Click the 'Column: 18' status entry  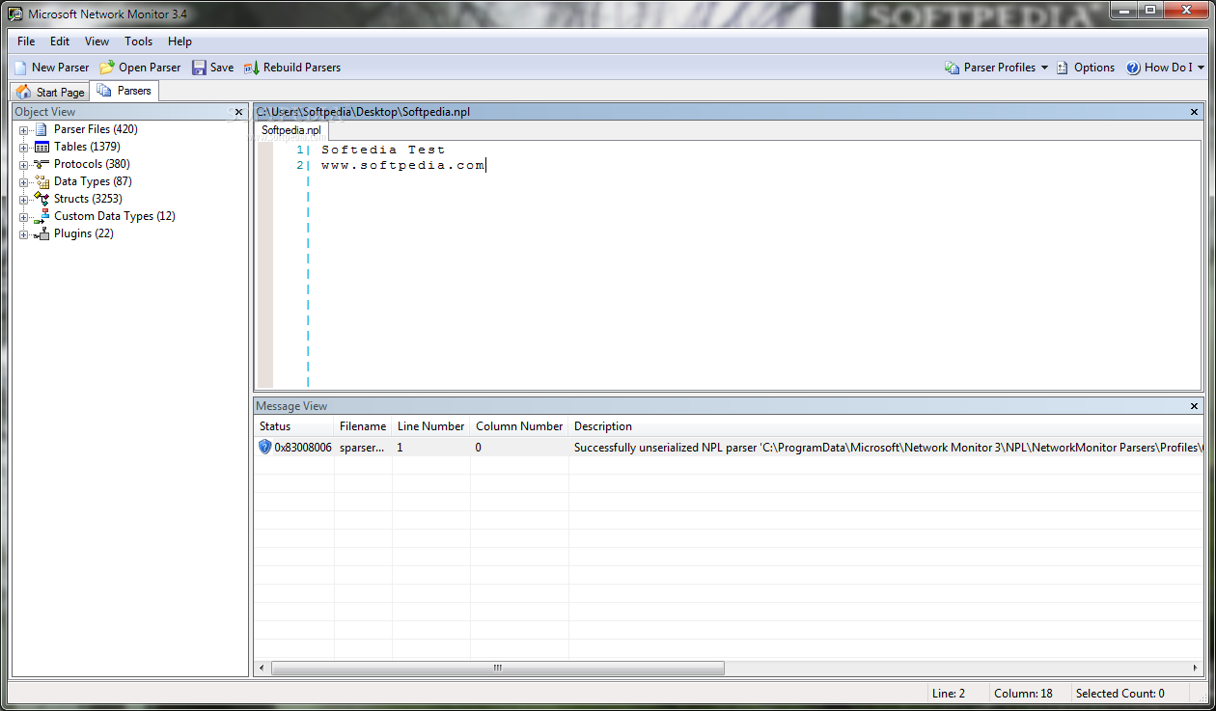1023,693
